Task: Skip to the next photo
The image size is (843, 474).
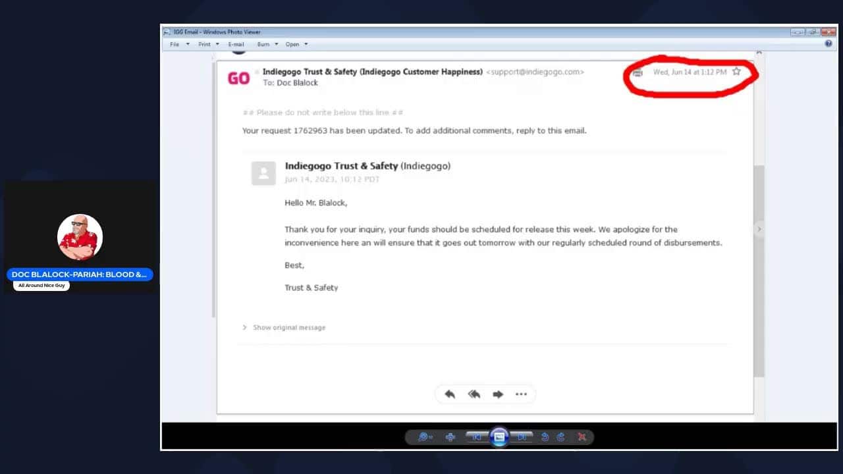Action: 522,436
